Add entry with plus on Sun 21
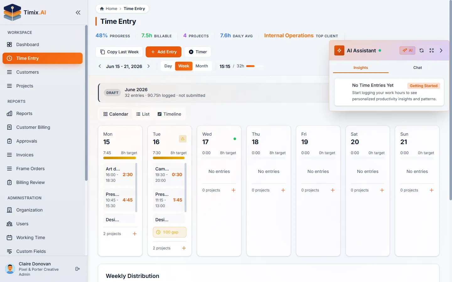 click(432, 190)
